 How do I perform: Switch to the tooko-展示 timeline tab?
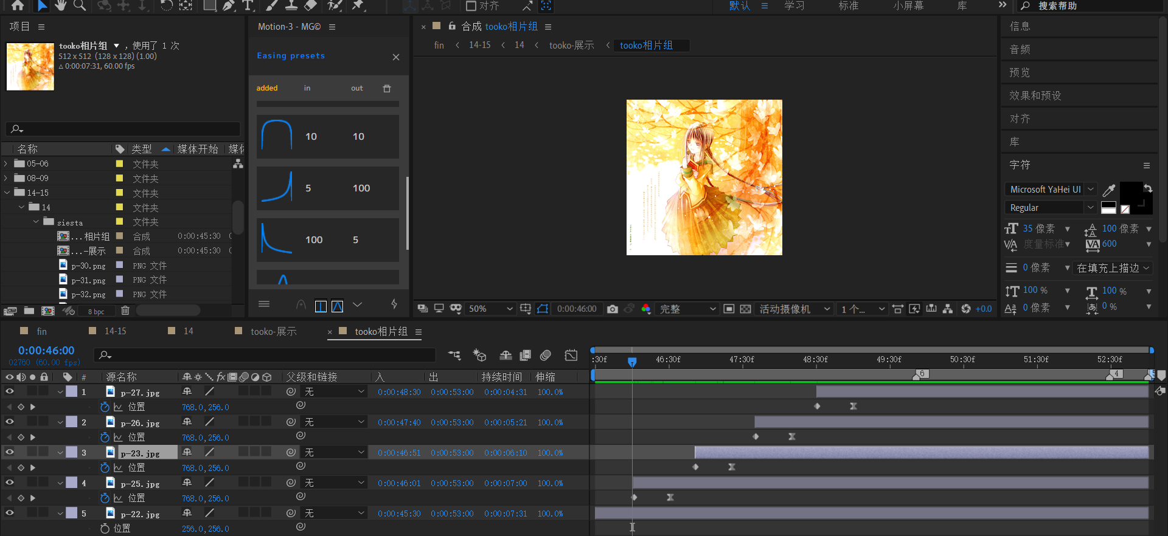273,331
